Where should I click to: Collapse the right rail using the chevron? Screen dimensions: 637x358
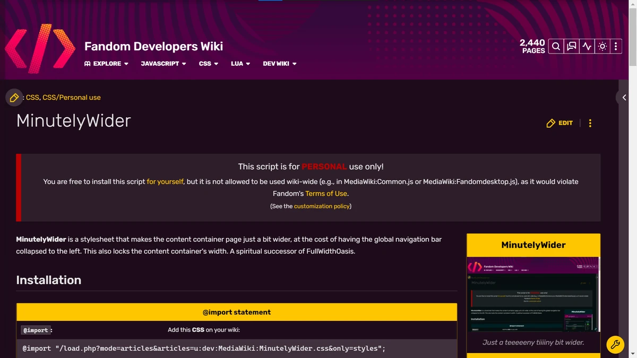[x=624, y=97]
